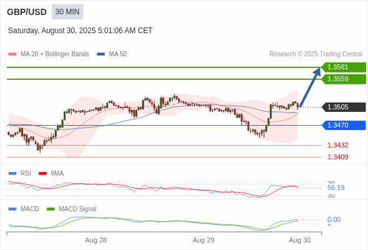Click the blue upward forecast arrow
Screen dimensions: 368x250
[x=310, y=87]
